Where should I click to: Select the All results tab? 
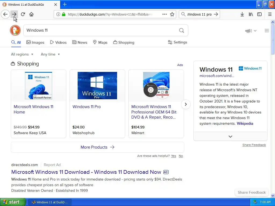[16, 42]
